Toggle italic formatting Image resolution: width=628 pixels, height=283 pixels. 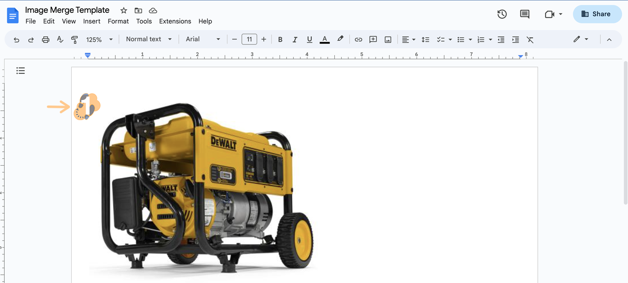click(x=295, y=40)
